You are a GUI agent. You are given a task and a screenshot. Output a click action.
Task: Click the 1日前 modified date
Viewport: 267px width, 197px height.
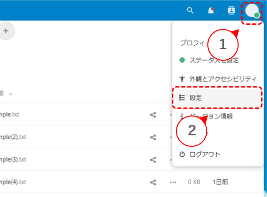pos(220,182)
